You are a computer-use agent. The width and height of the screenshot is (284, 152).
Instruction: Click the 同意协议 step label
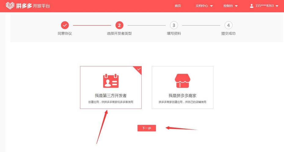[65, 33]
